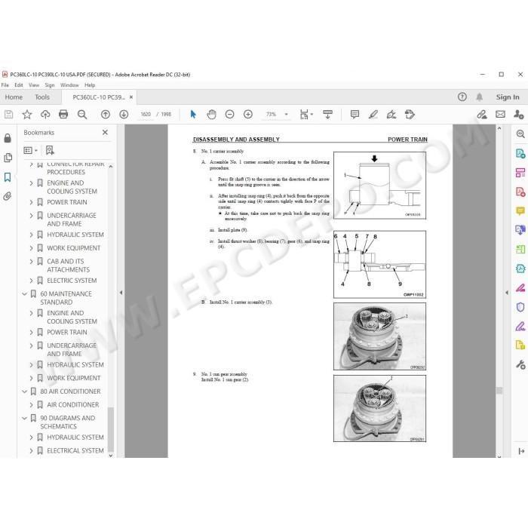Viewport: 528px width, 528px height.
Task: Open the Protect shield tool
Action: 520,307
